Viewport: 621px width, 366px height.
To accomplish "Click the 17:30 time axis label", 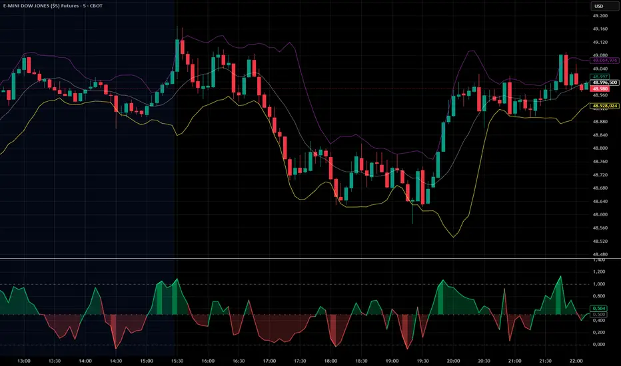I will point(300,361).
